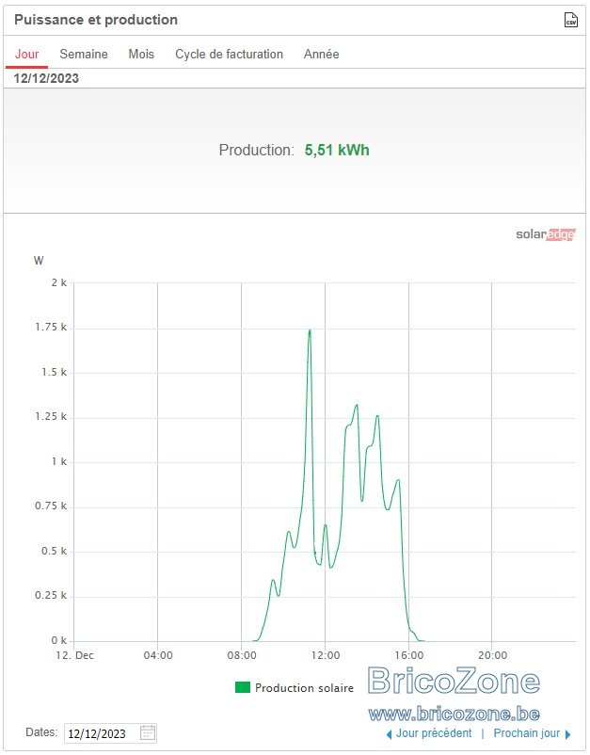
Task: Visit www.bricozone.be link
Action: click(x=454, y=714)
